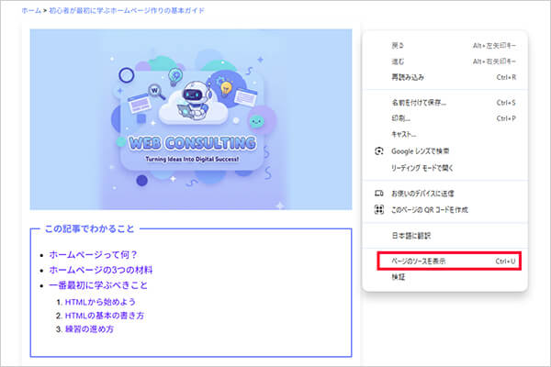Screen dimensions: 551x367
Task: Click the この記事でわかること heading text
Action: pos(90,228)
